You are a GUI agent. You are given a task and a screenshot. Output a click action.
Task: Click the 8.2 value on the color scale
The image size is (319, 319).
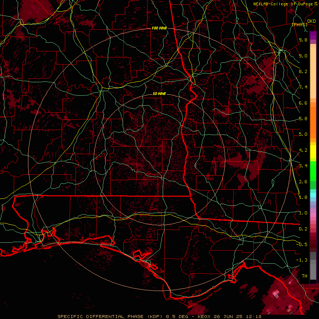pos(303,71)
